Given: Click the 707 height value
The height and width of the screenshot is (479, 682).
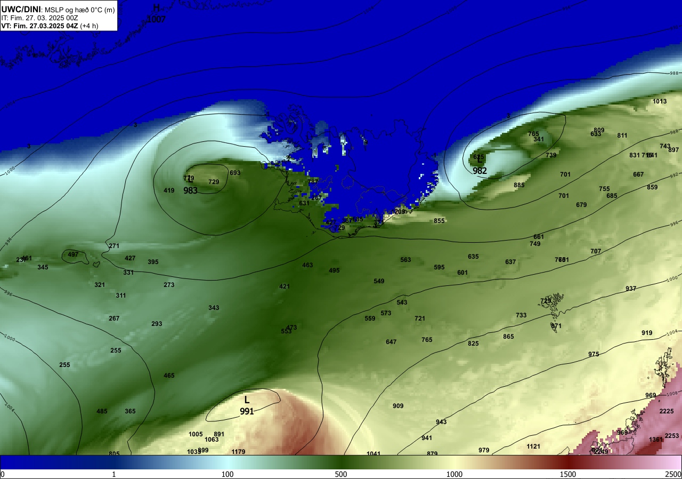Looking at the screenshot, I should [x=596, y=251].
